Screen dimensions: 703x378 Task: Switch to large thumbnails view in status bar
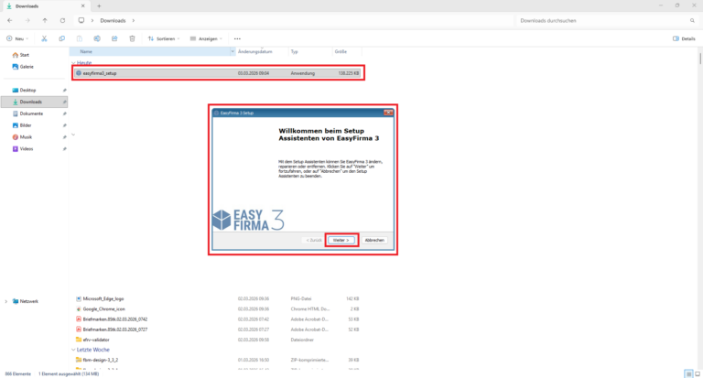[698, 374]
